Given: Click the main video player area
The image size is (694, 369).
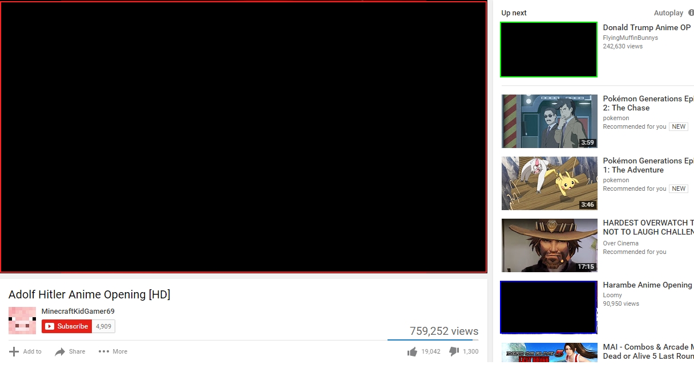Looking at the screenshot, I should tap(243, 137).
